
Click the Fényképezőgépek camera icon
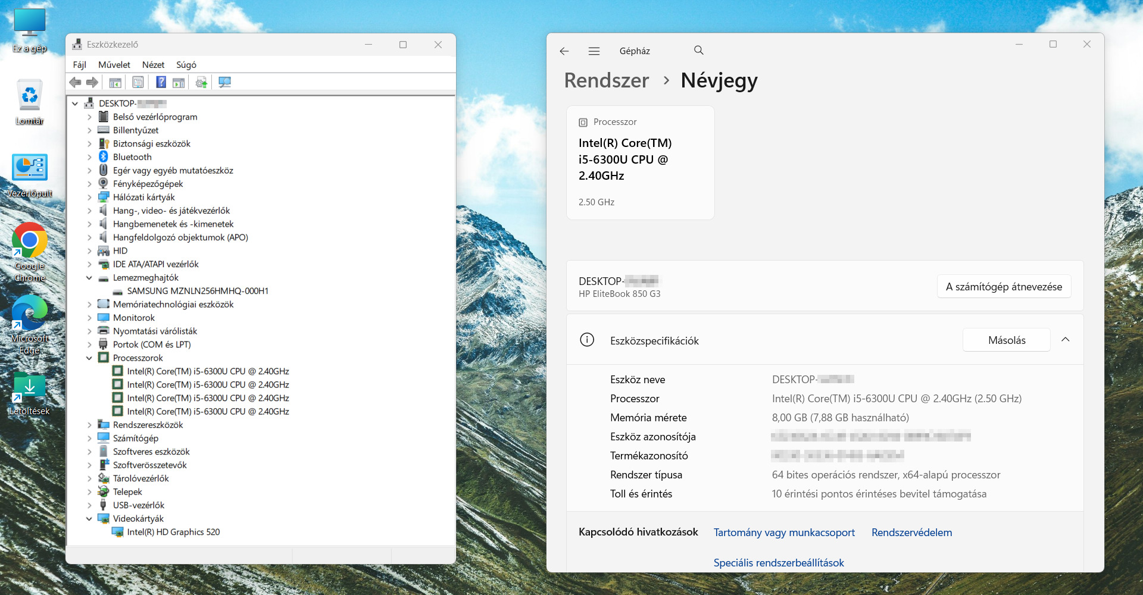[x=104, y=183]
